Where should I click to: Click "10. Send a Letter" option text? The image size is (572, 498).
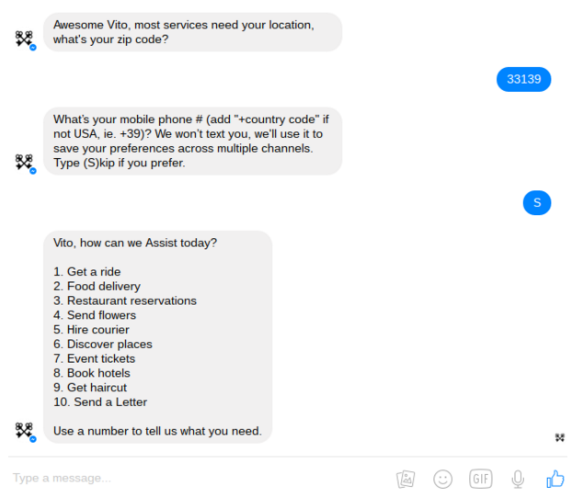pyautogui.click(x=100, y=402)
